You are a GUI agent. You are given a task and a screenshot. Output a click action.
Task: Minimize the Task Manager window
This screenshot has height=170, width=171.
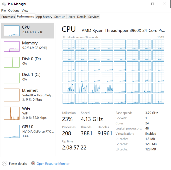click(141, 4)
